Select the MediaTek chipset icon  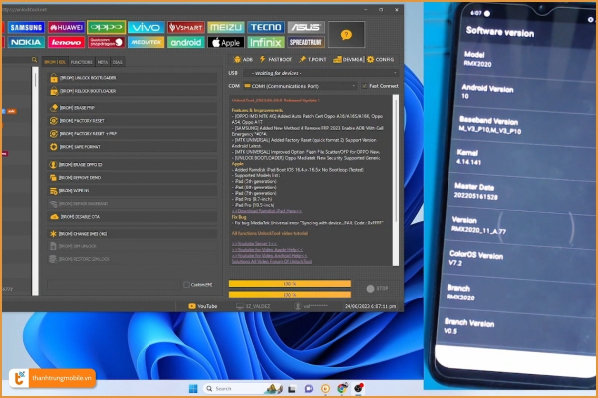[147, 43]
